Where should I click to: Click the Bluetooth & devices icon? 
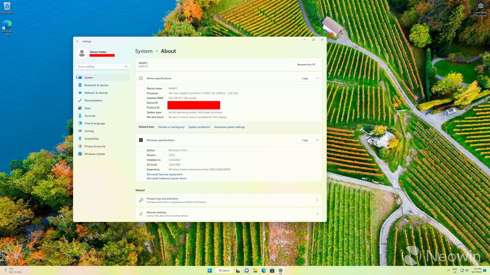(80, 85)
